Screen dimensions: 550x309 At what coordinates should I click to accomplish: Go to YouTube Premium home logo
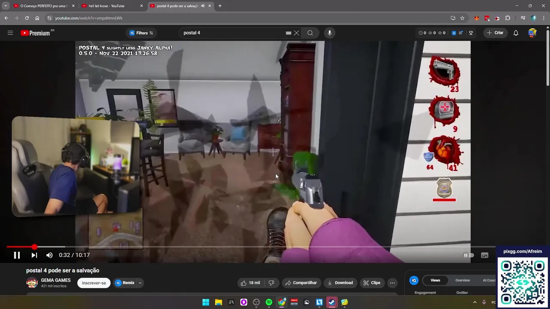35,33
